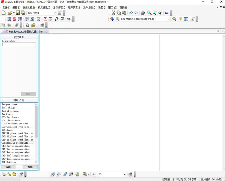
Task: Click the New file icon
Action: (3, 13)
